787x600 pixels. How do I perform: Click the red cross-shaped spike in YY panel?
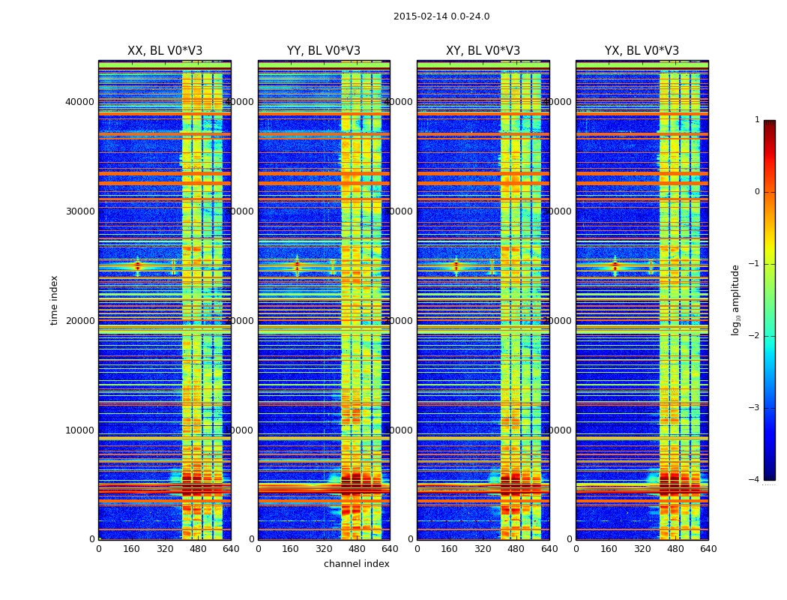pos(297,265)
